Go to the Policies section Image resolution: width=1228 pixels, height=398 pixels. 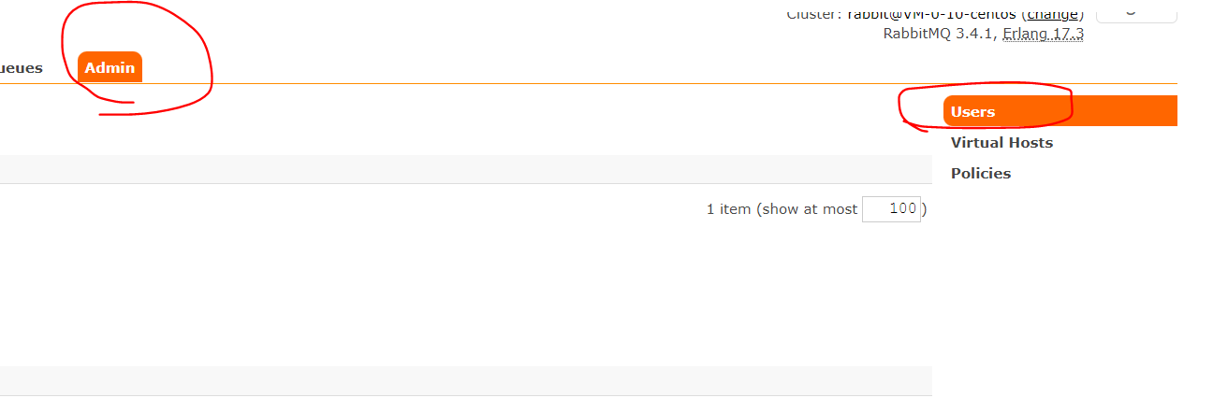point(980,174)
